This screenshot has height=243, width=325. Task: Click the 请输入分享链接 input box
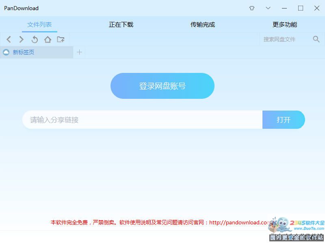click(x=142, y=120)
